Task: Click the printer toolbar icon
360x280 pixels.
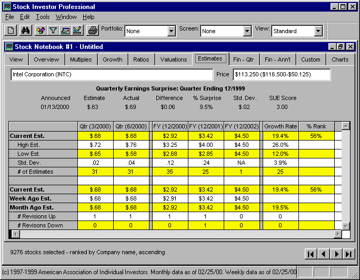Action: (93, 31)
